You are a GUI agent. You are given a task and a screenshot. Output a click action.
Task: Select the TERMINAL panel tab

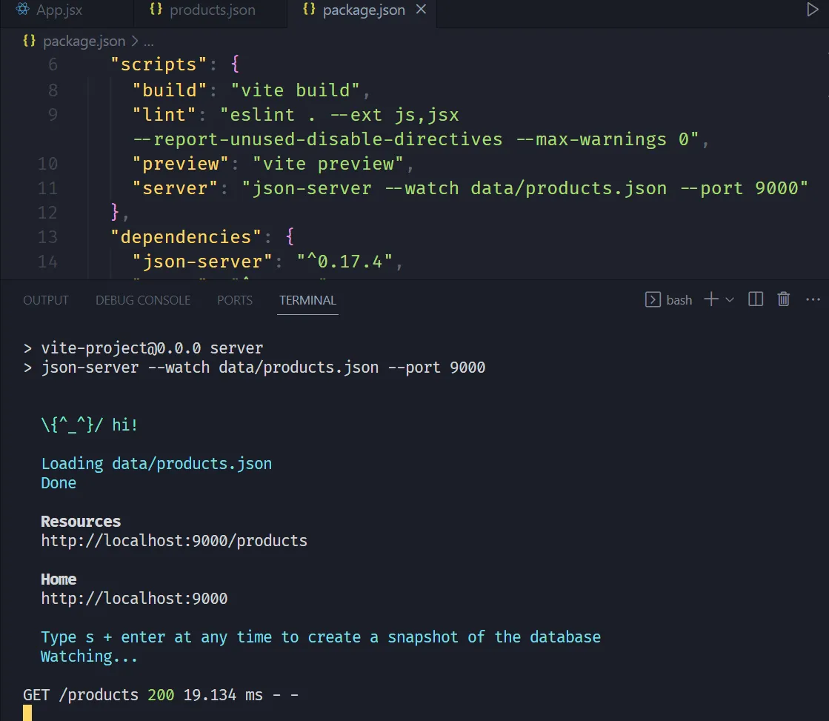coord(307,300)
